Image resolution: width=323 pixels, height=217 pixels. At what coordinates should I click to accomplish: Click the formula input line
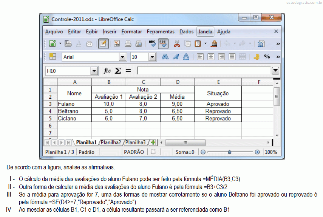pyautogui.click(x=204, y=71)
